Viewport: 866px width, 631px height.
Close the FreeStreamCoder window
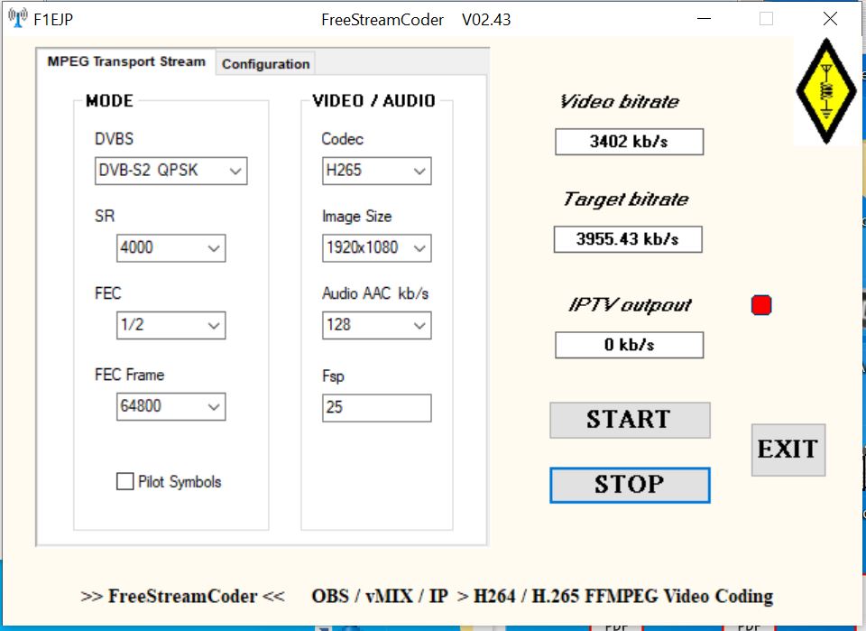(830, 19)
